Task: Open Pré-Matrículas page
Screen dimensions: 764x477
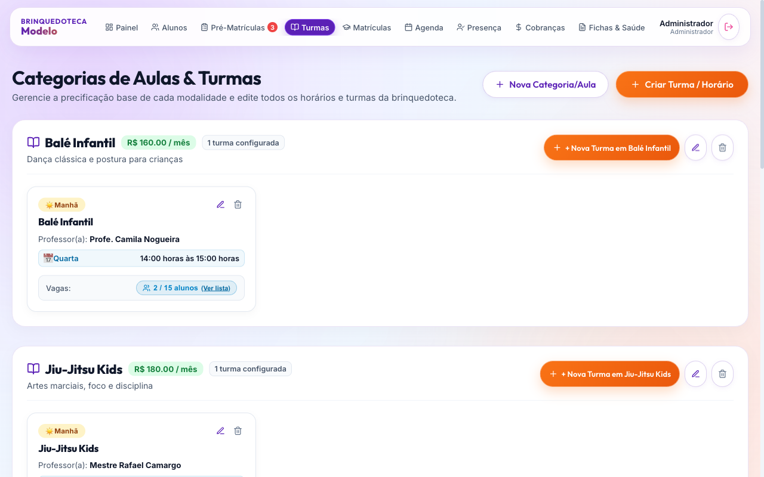Action: coord(238,27)
